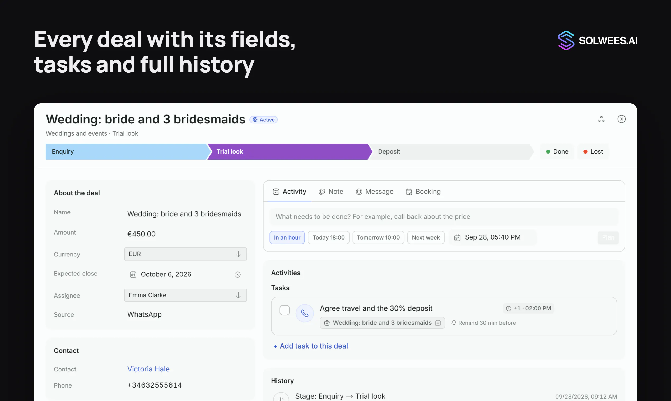The width and height of the screenshot is (671, 401).
Task: Open the Message tab
Action: (374, 192)
